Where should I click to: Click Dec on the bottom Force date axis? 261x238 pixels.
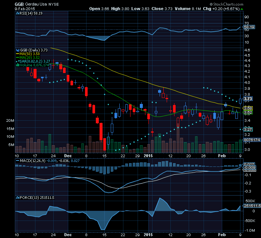[x=68, y=235]
